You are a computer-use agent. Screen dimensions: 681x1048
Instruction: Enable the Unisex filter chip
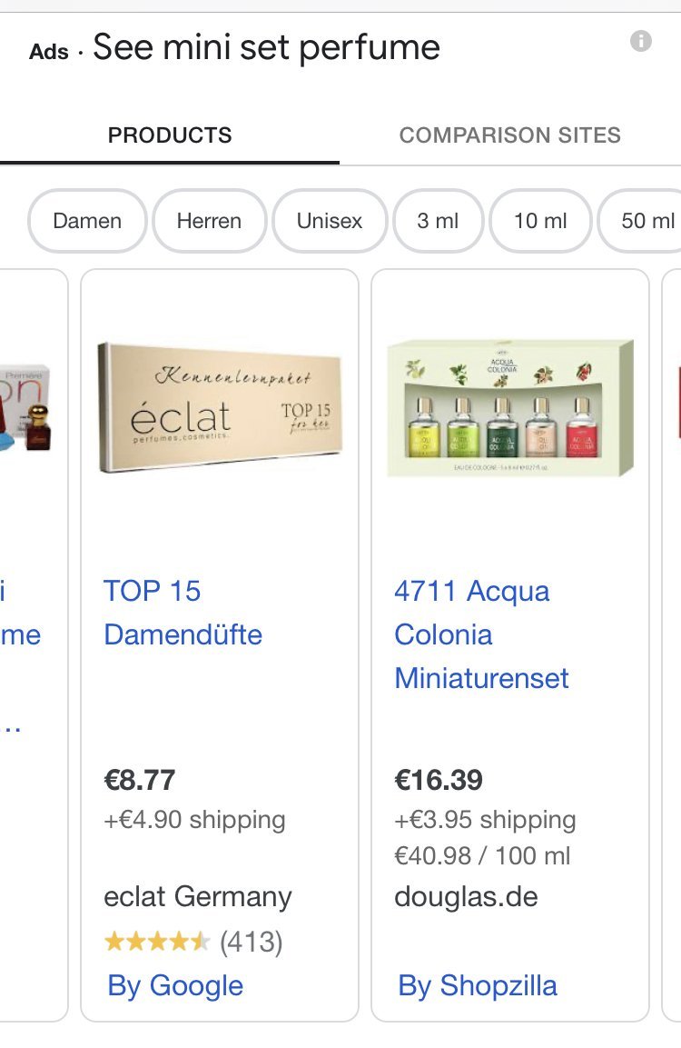point(330,221)
